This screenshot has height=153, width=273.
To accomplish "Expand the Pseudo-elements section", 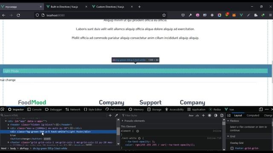I will [122, 121].
